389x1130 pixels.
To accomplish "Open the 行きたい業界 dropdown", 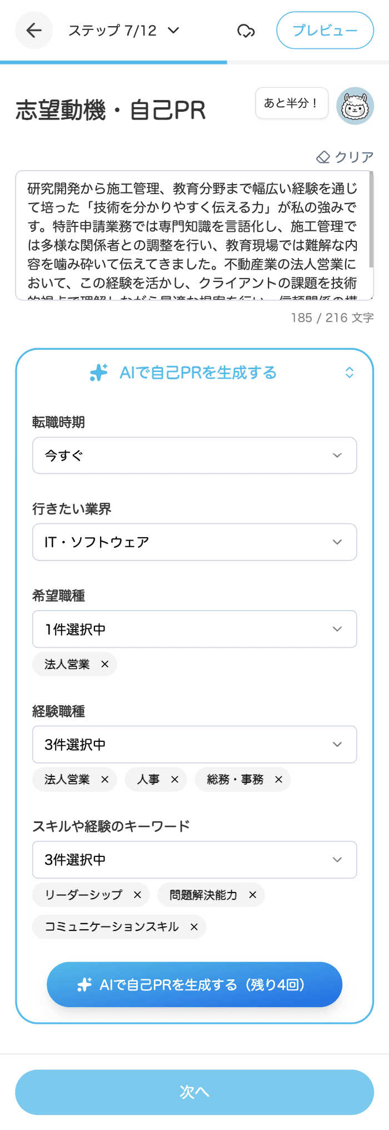I will coord(194,542).
